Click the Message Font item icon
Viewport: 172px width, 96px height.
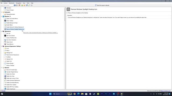5,53
